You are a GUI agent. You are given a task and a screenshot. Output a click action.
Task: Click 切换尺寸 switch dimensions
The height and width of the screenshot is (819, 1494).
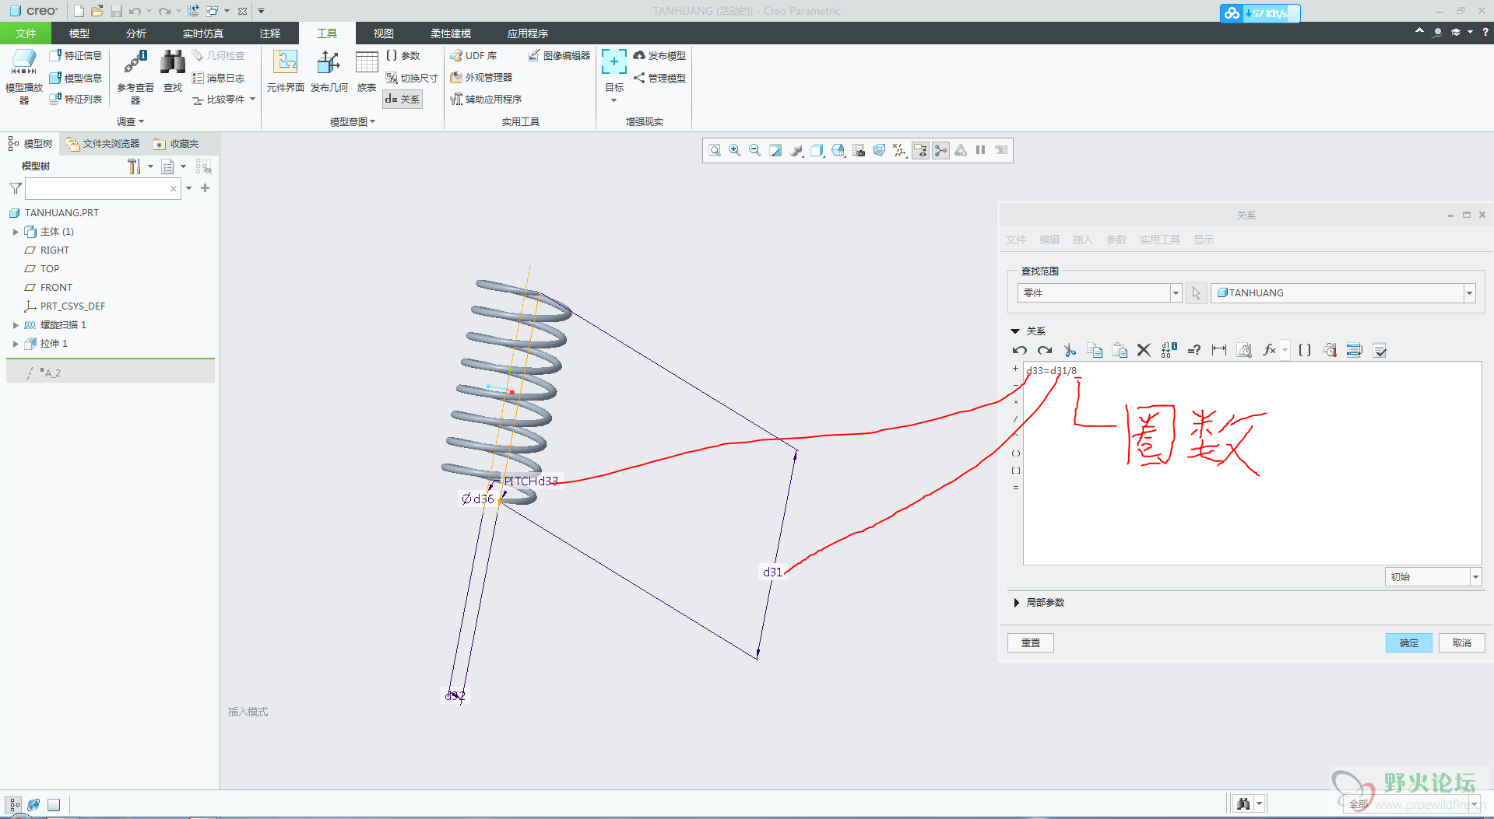pos(412,78)
